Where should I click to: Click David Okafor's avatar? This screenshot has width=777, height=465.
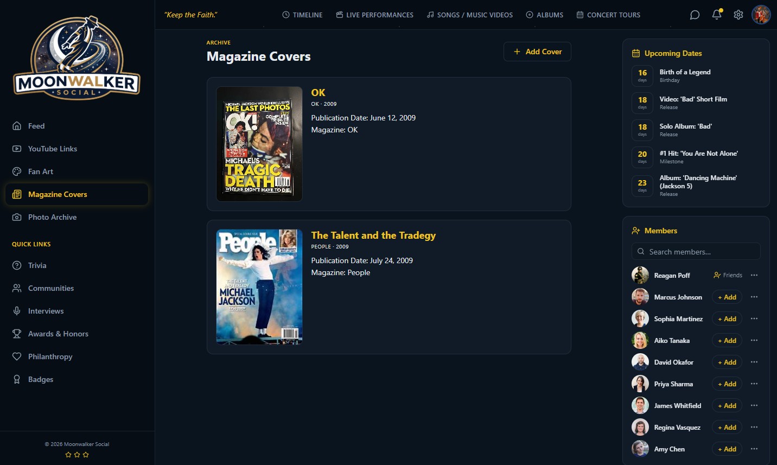click(640, 362)
